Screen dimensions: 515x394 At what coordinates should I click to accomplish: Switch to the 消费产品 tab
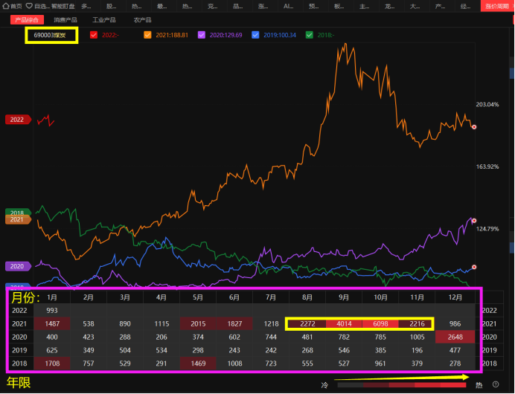tap(65, 19)
